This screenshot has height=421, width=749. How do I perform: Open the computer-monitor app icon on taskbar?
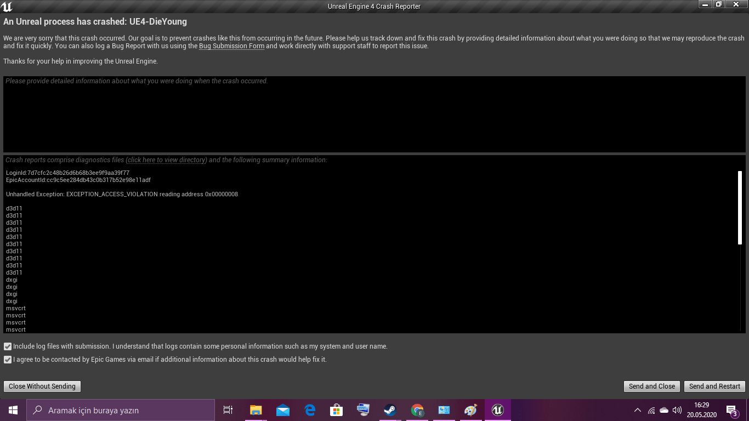click(x=363, y=410)
